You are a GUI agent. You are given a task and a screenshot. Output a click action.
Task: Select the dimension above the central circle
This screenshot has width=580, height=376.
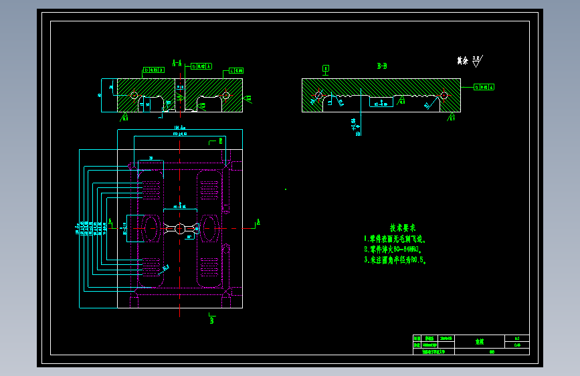click(180, 206)
